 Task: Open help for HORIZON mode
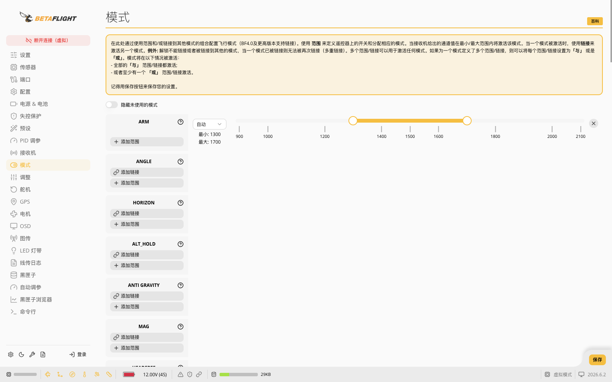coord(181,203)
